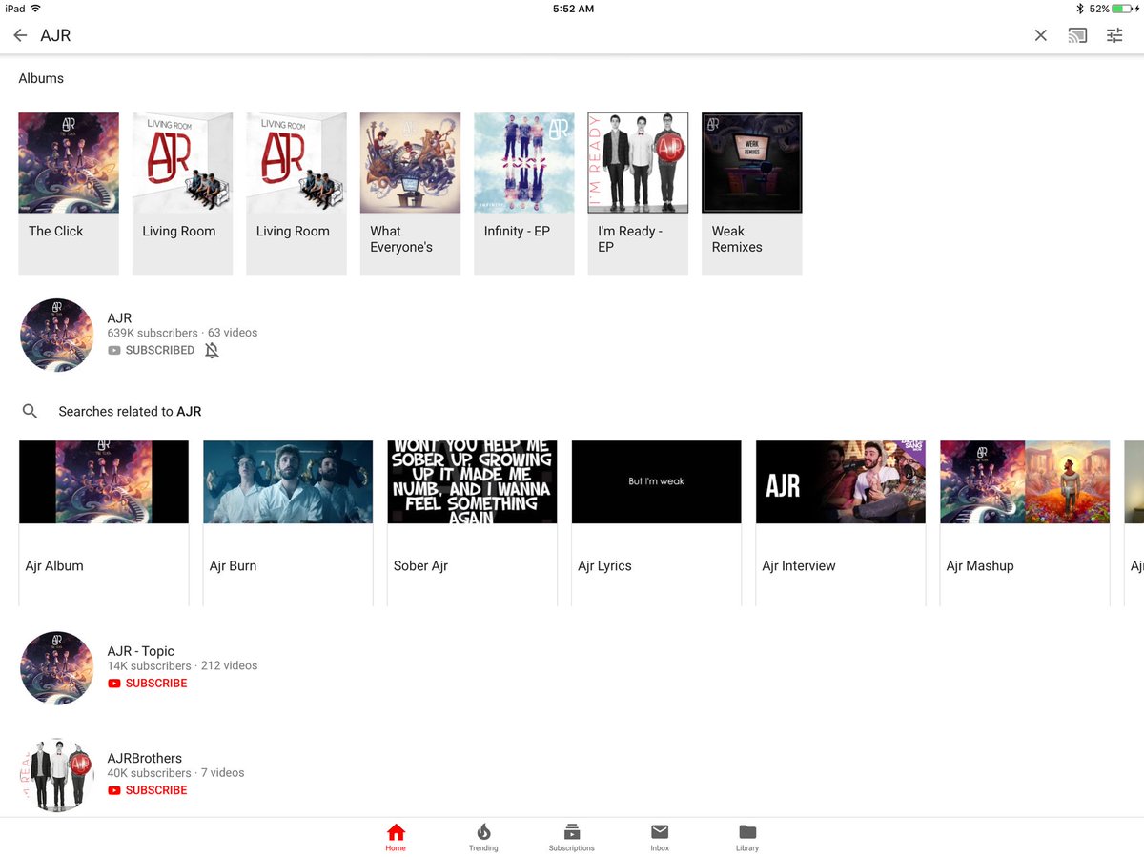Screen dimensions: 1144x857
Task: Select the Ajr Interview related search
Action: [x=841, y=523]
